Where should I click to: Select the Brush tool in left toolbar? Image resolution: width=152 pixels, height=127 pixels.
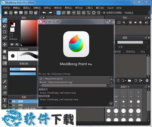click(x=5, y=20)
